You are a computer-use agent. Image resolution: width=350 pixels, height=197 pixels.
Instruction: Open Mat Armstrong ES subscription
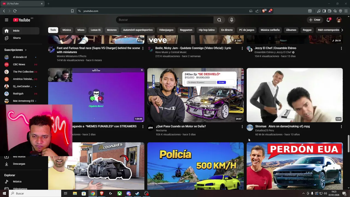(x=20, y=101)
